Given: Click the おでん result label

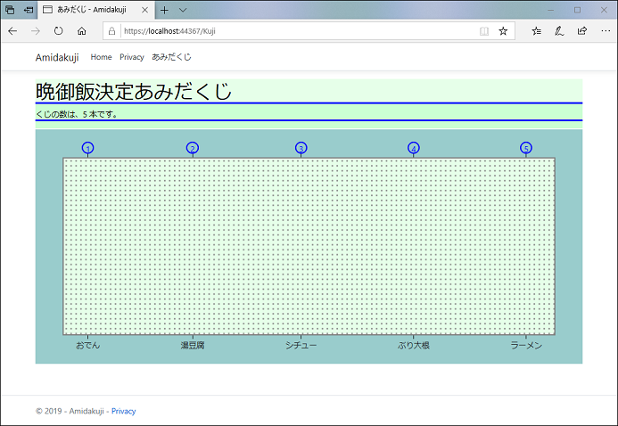Looking at the screenshot, I should [88, 345].
